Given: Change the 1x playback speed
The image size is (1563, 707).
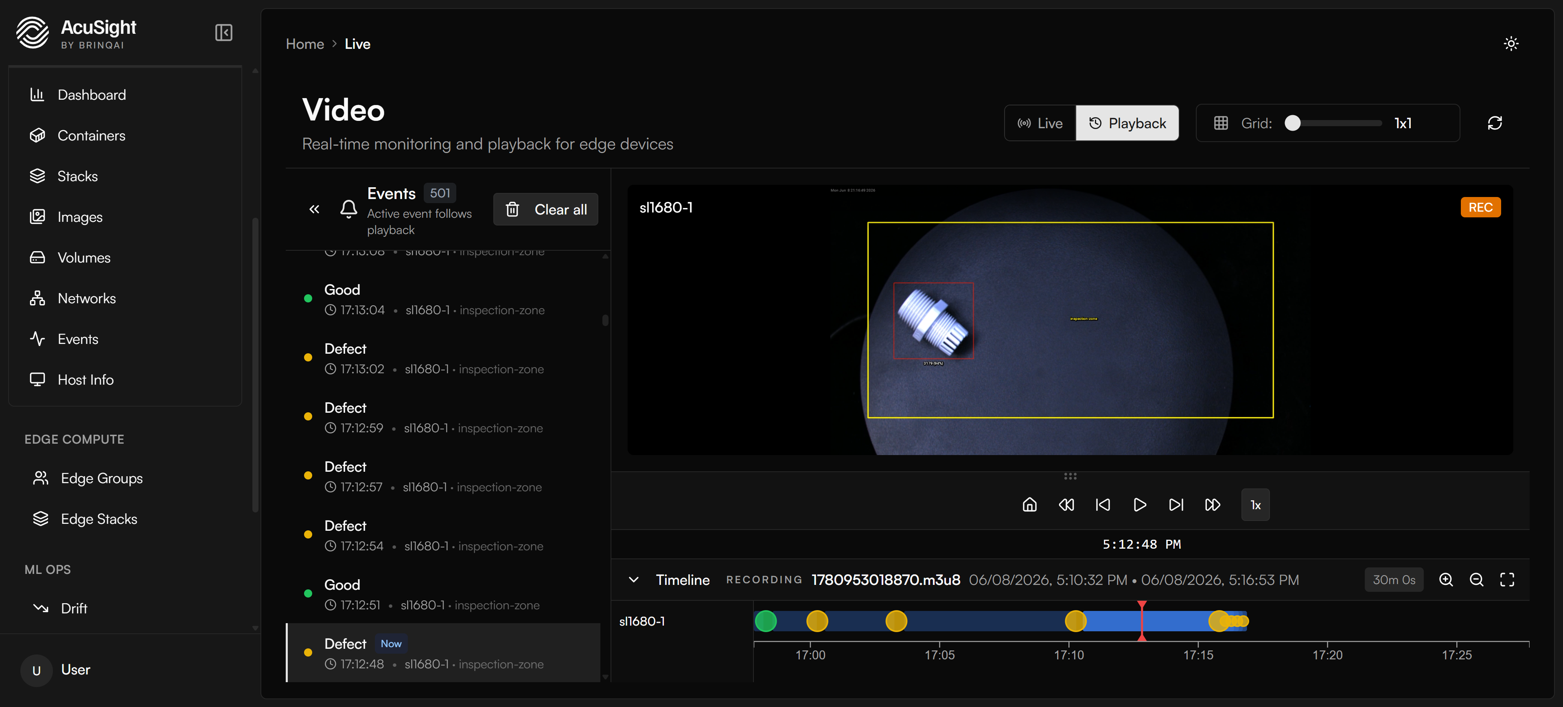Looking at the screenshot, I should 1255,505.
